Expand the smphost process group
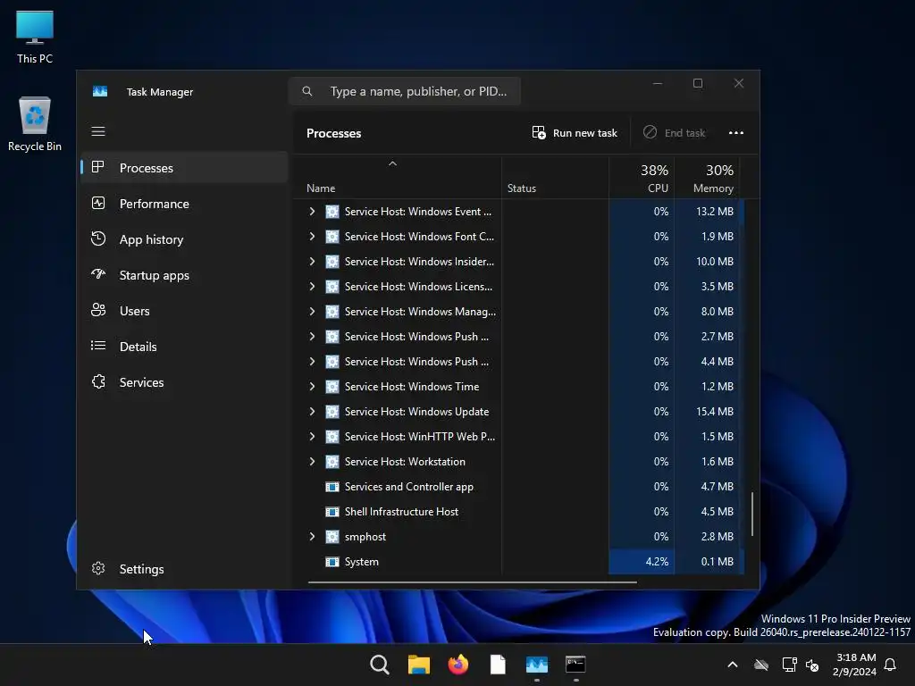 (312, 537)
